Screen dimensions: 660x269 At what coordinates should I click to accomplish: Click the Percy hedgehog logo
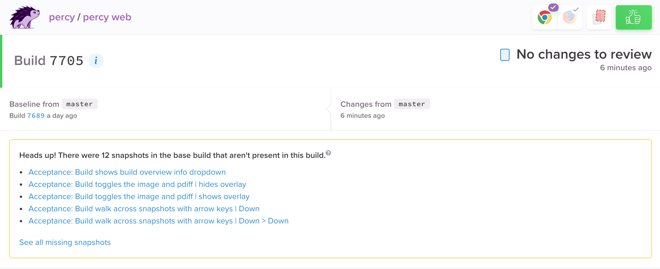click(x=25, y=17)
